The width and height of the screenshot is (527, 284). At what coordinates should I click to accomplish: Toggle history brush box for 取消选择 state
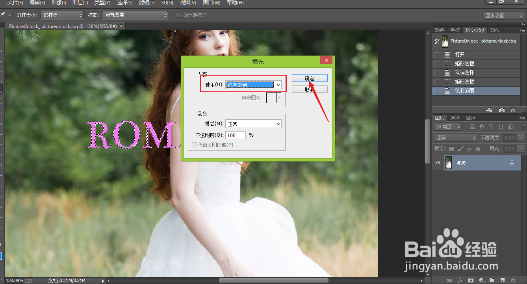pyautogui.click(x=436, y=73)
